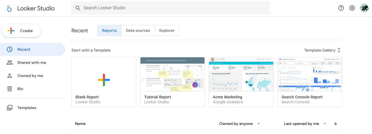Toggle sort direction arrow in table header

click(x=336, y=124)
